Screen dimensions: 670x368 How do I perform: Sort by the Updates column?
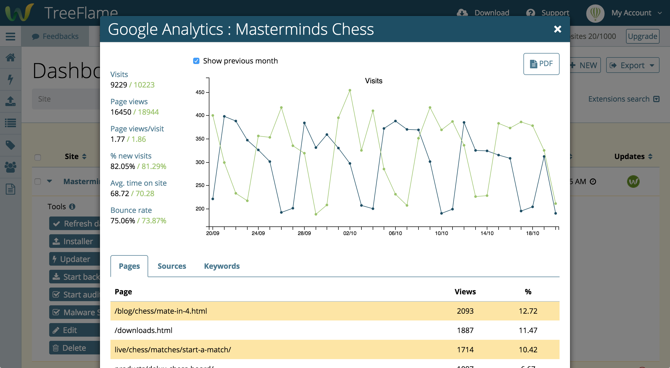(x=633, y=156)
